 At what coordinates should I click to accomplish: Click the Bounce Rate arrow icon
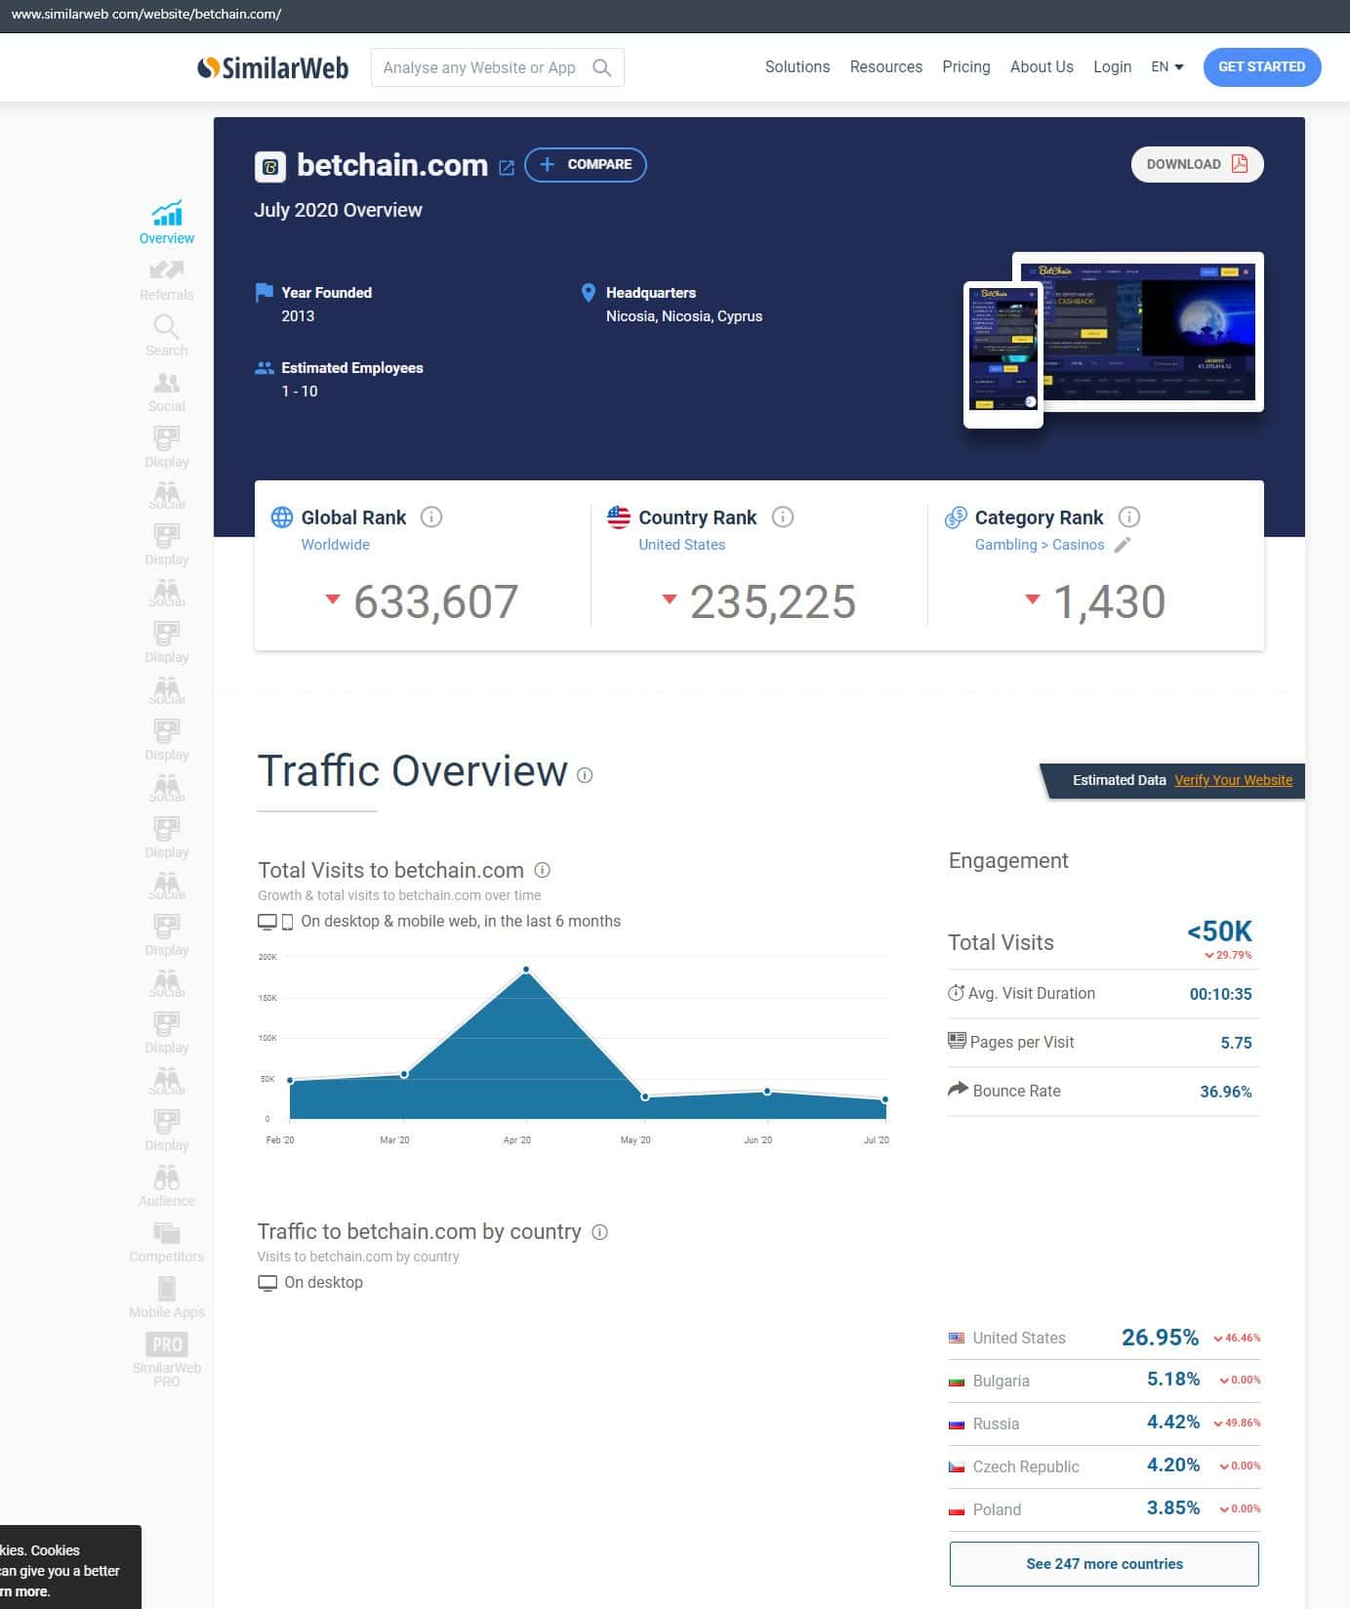click(958, 1089)
